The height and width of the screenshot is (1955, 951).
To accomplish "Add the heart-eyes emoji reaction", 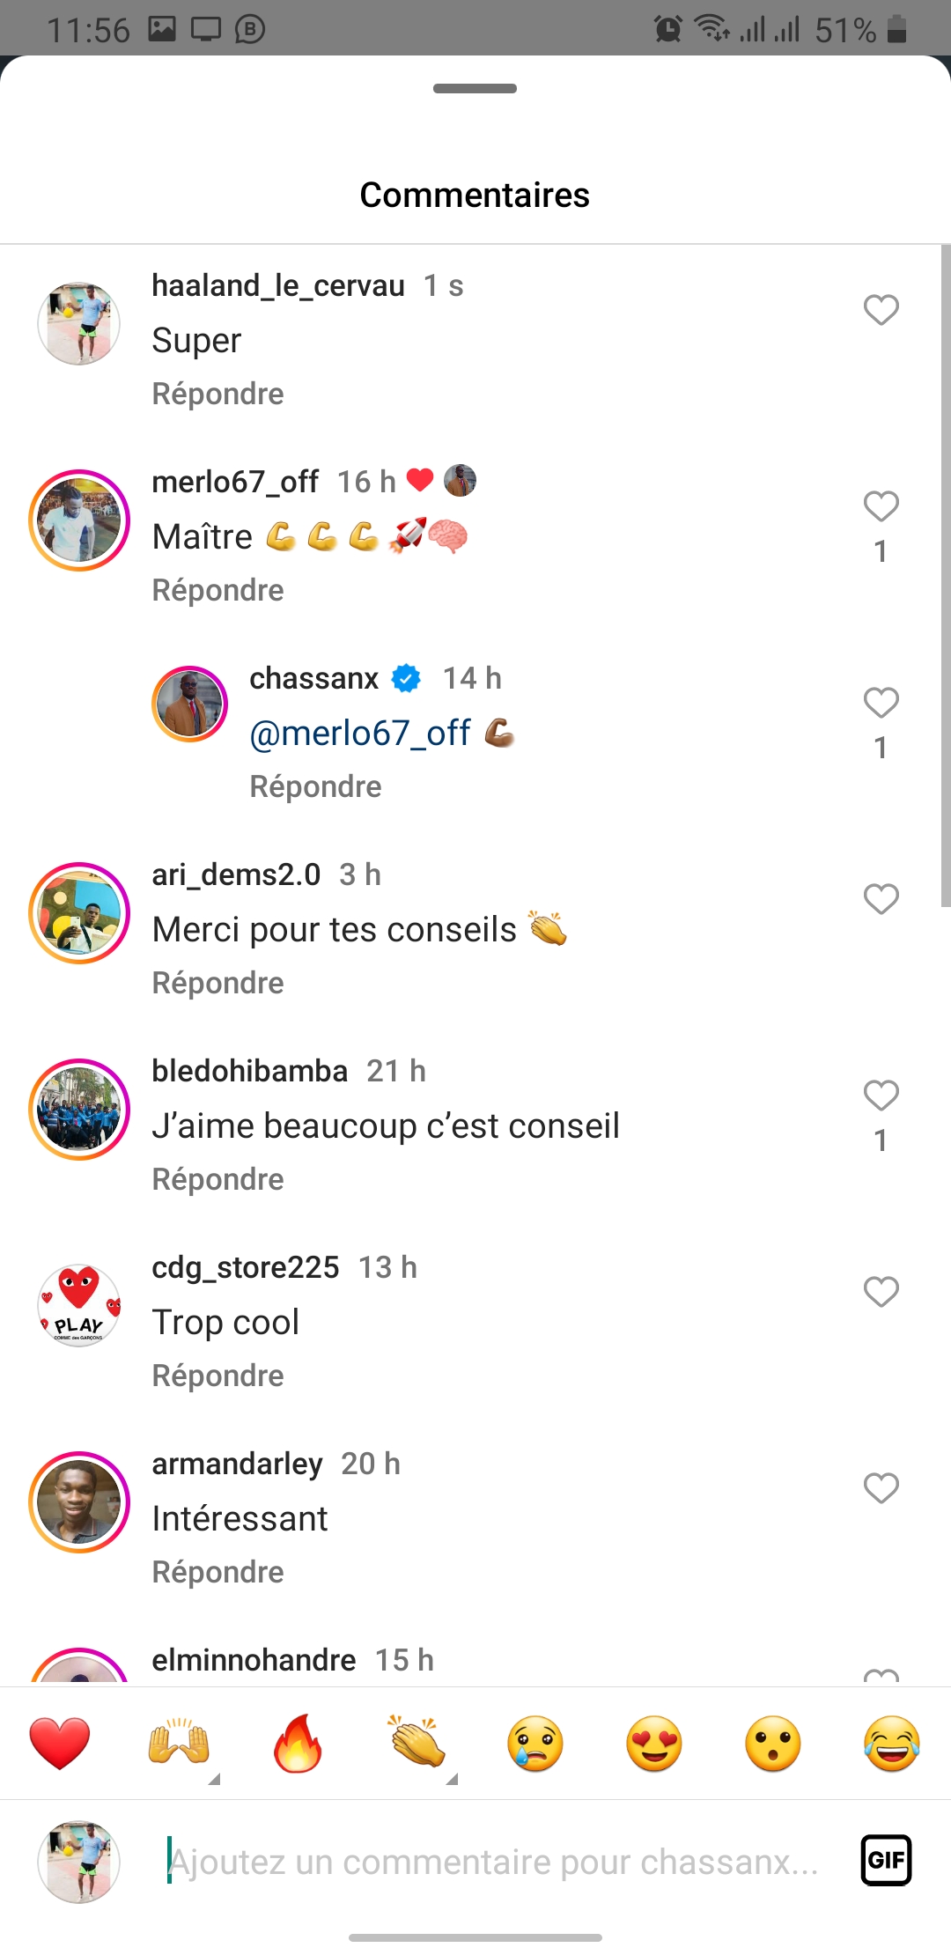I will pyautogui.click(x=654, y=1743).
